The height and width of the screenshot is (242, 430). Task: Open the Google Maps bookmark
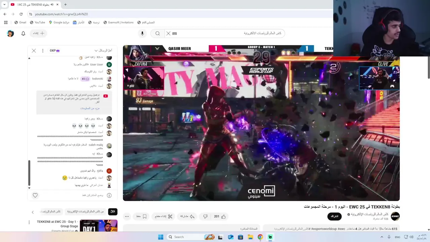[x=59, y=23]
